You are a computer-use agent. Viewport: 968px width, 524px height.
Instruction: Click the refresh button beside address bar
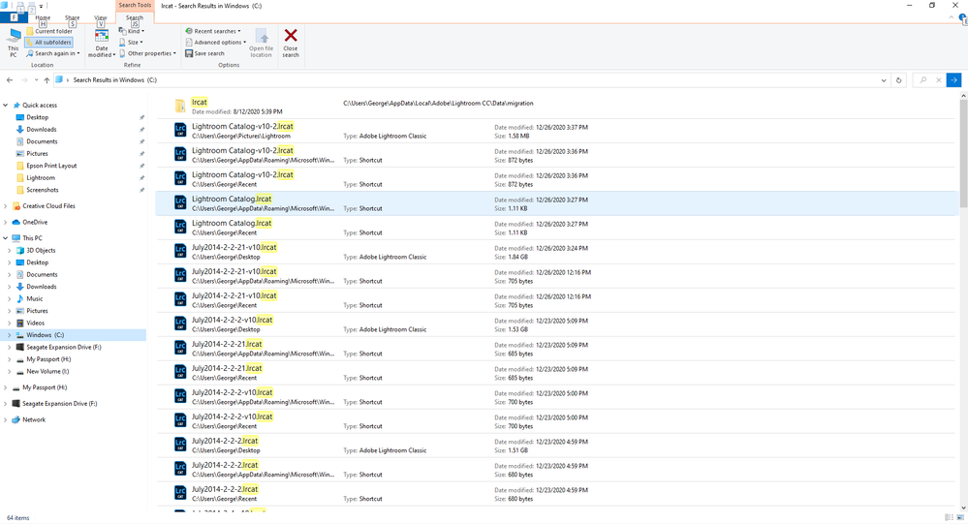tap(898, 80)
